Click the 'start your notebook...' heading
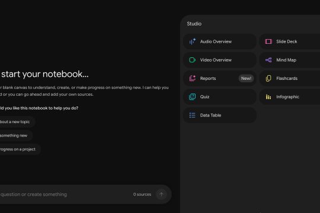The image size is (320, 213). point(45,74)
